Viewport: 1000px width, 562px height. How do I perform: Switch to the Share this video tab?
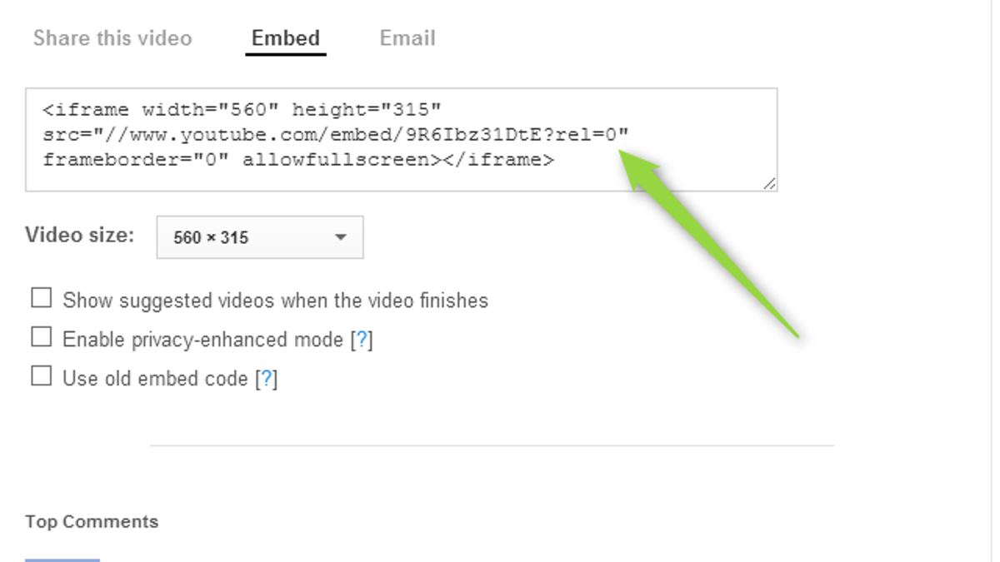112,38
